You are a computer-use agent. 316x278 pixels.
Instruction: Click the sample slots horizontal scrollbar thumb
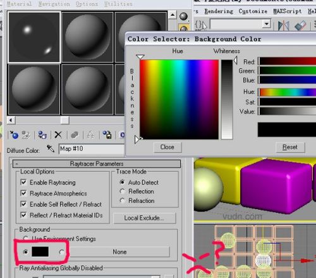[x=64, y=121]
